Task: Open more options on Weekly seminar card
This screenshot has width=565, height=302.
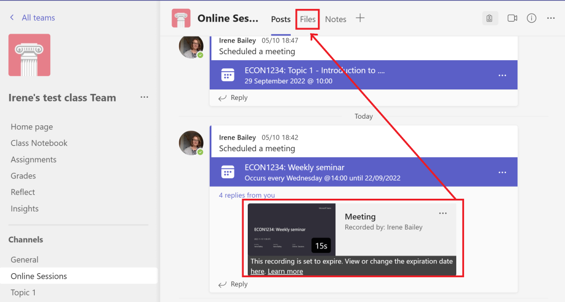Action: click(502, 172)
